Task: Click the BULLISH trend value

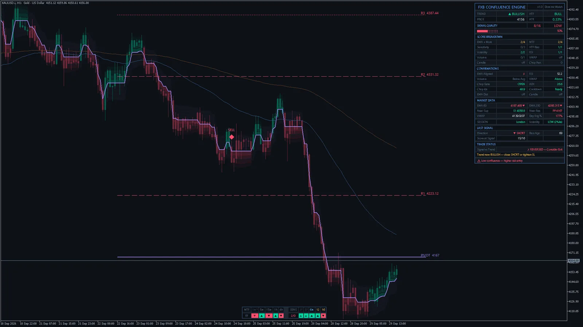Action: [518, 14]
